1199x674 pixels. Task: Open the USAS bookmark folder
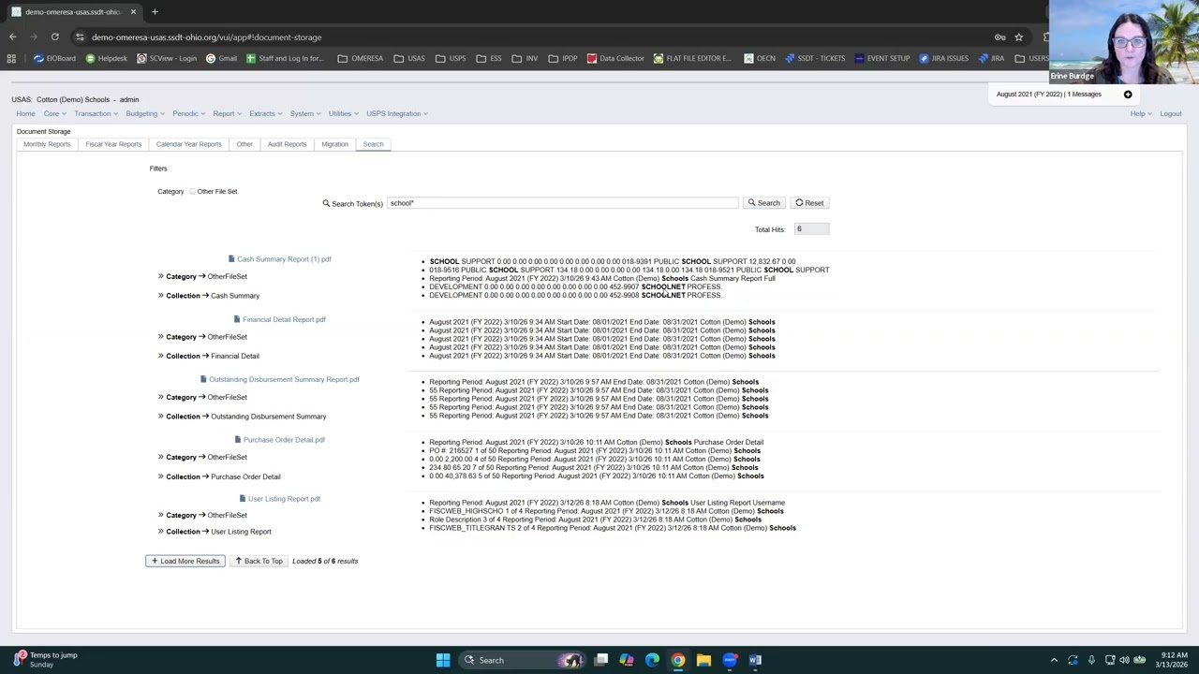point(409,58)
